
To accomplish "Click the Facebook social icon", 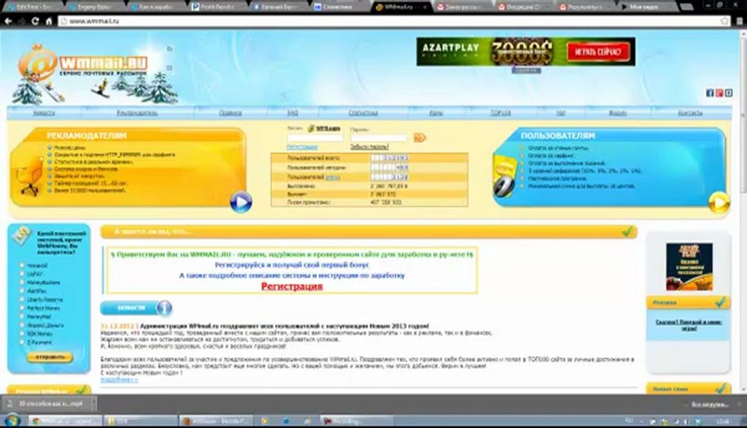I will (x=710, y=93).
